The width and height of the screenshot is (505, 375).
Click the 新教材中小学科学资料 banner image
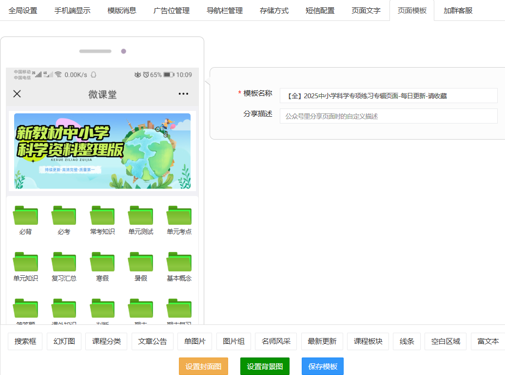pos(102,151)
